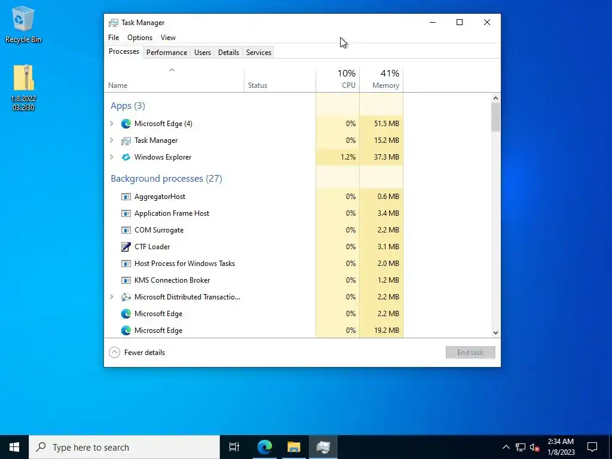Click the Task Manager taskbar icon
Image resolution: width=612 pixels, height=459 pixels.
click(323, 447)
